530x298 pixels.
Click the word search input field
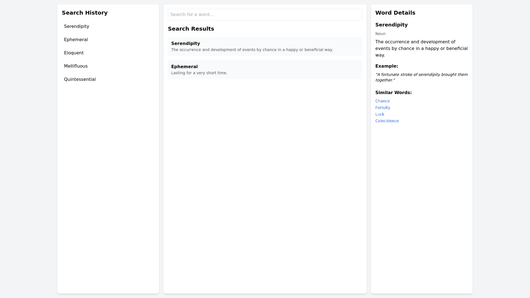pos(265,15)
